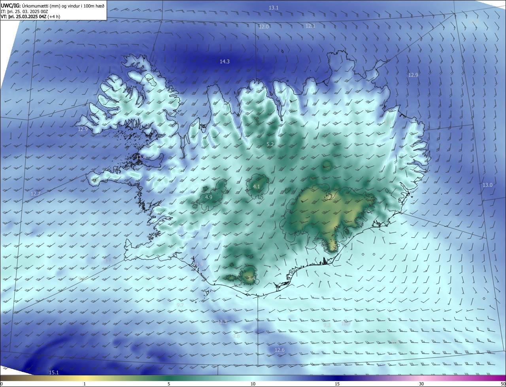Click the 0 tick on the color scale
The height and width of the screenshot is (387, 506).
pos(2,384)
